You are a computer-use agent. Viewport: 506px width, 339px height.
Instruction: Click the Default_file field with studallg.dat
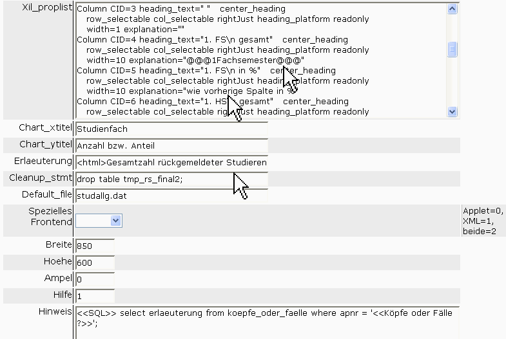pos(171,195)
